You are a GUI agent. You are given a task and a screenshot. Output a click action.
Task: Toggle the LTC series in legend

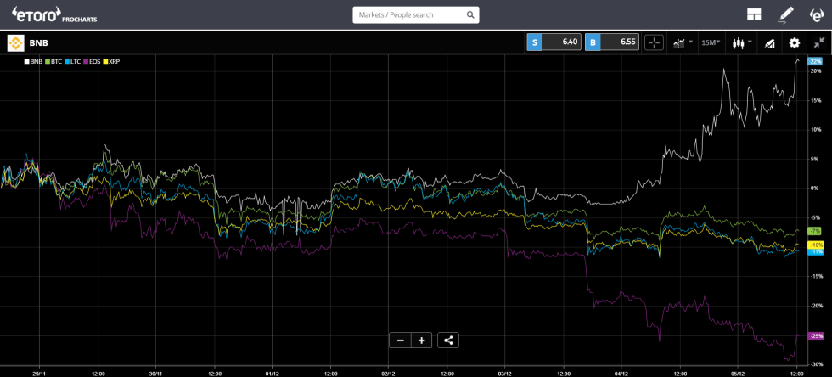(x=74, y=62)
